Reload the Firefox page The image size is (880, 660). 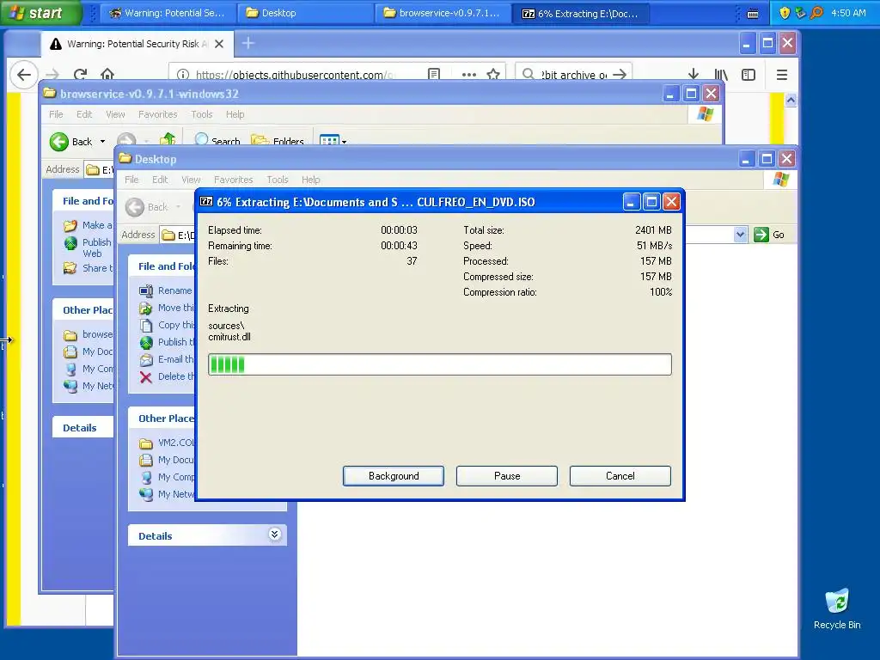(80, 75)
